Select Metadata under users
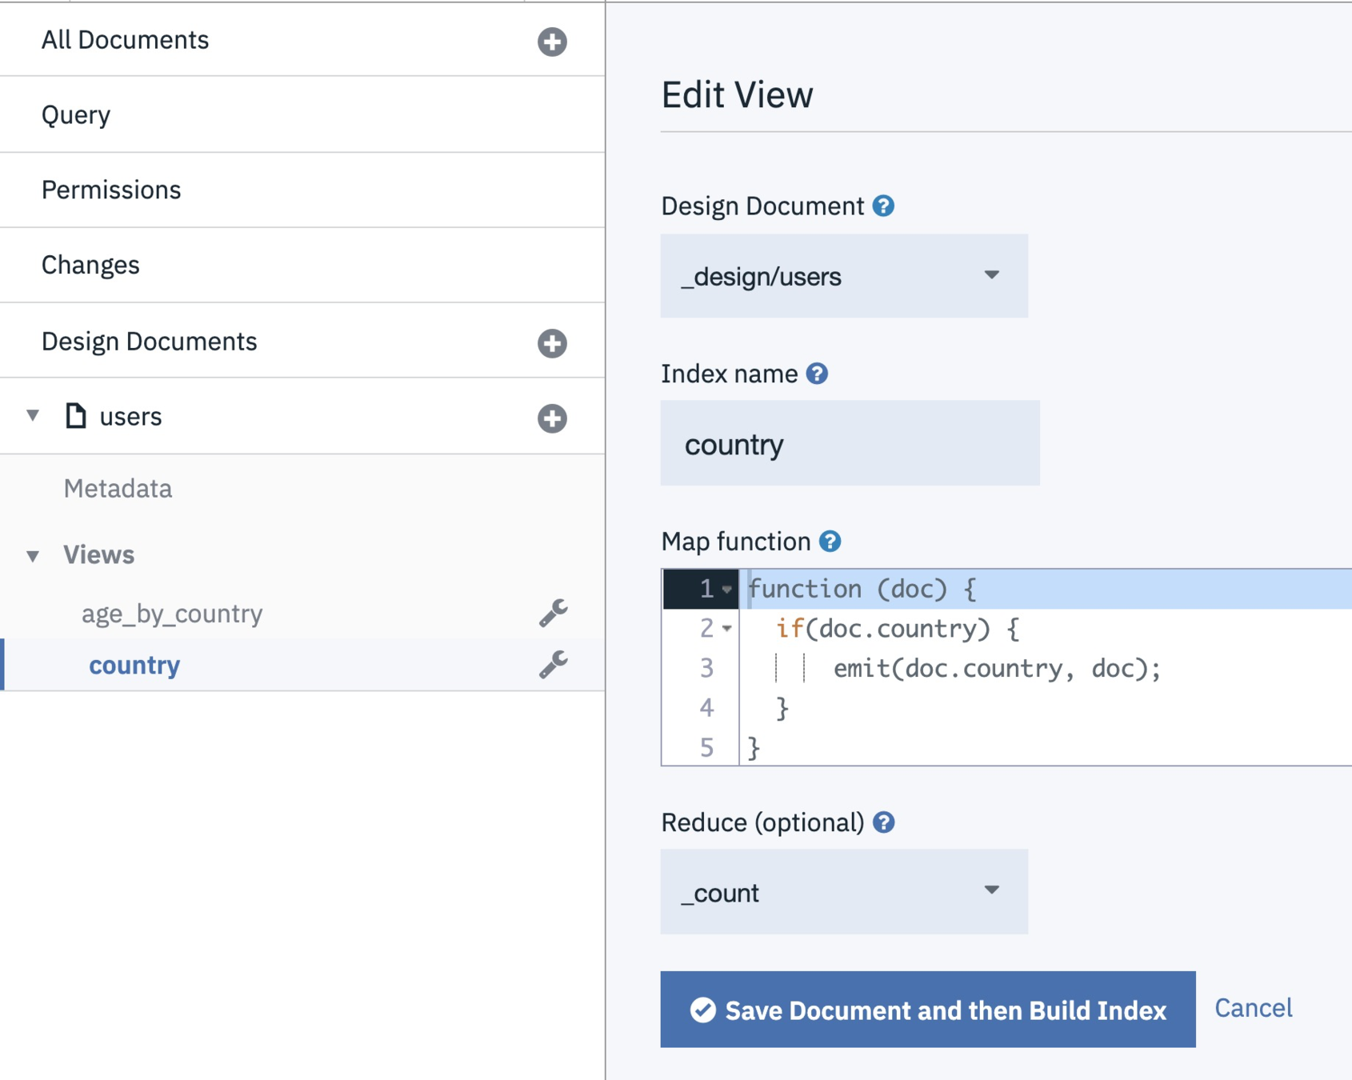 pyautogui.click(x=118, y=489)
